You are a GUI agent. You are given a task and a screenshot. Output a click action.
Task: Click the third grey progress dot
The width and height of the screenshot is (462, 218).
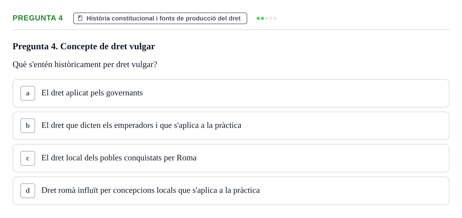pyautogui.click(x=267, y=18)
